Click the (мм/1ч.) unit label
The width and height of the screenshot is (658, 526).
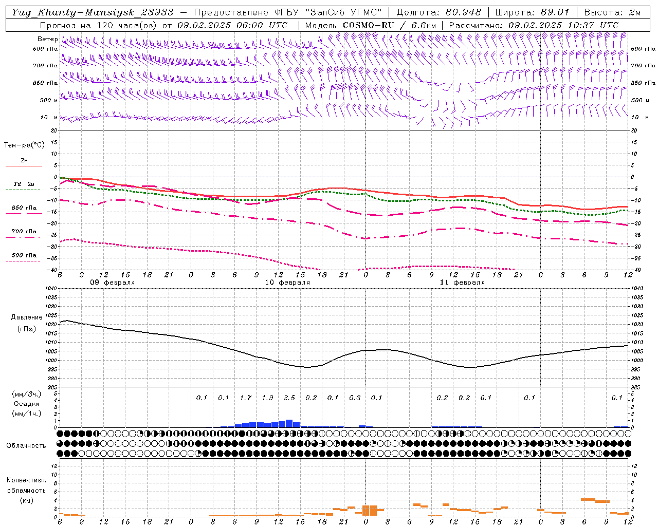(27, 414)
